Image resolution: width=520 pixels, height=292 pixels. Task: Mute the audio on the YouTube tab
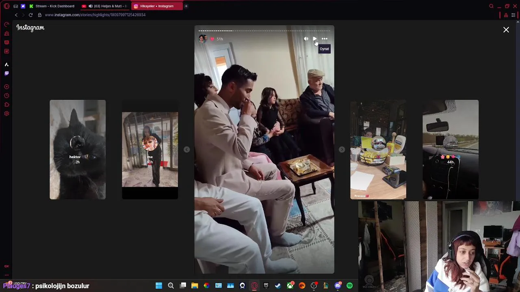click(90, 6)
